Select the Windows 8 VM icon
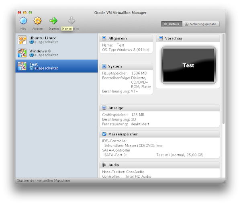Image resolution: width=241 pixels, height=205 pixels. [x=22, y=53]
